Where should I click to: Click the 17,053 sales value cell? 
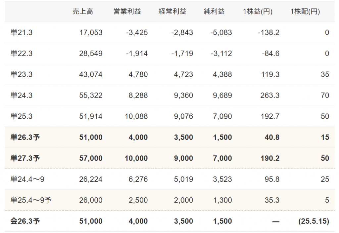(x=91, y=33)
